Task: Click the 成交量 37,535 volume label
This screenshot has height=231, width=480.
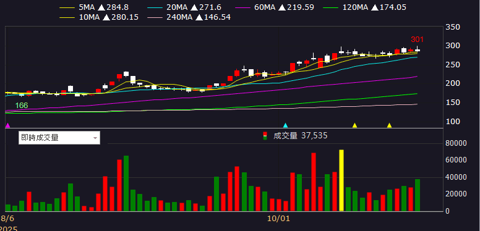Action: coord(300,136)
